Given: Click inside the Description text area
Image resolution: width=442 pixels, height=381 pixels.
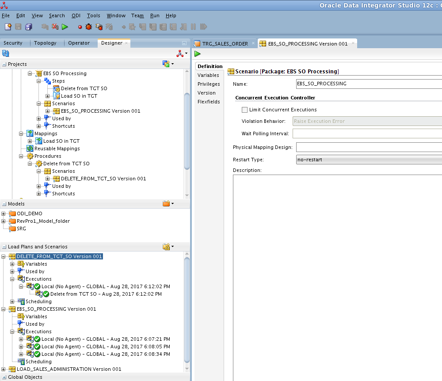Looking at the screenshot, I should pyautogui.click(x=337, y=278).
